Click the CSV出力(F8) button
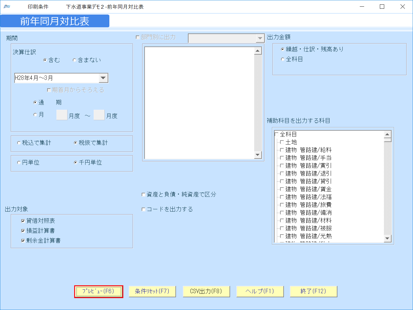The image size is (413, 310). click(x=206, y=291)
